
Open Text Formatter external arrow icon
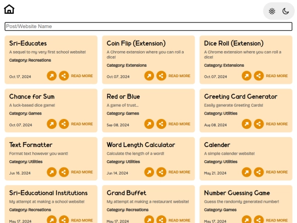tap(52, 172)
